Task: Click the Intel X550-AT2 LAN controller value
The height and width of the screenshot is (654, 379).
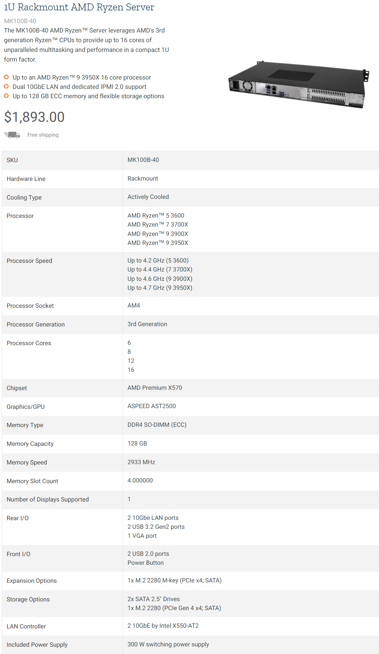Action: [163, 626]
